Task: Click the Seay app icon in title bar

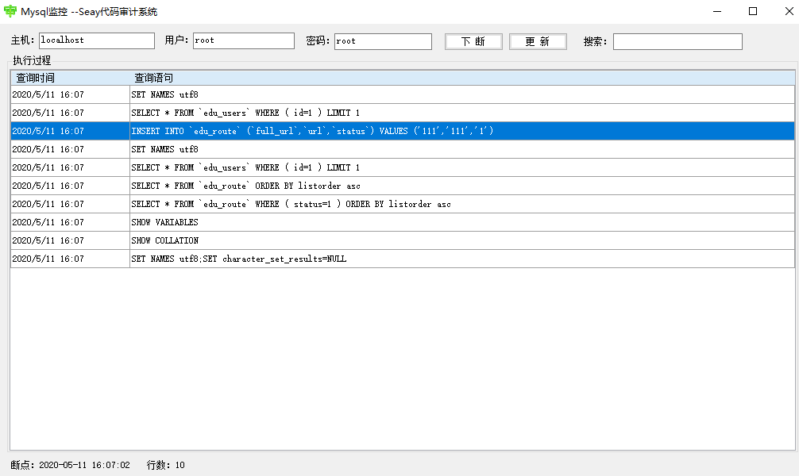Action: [x=10, y=11]
